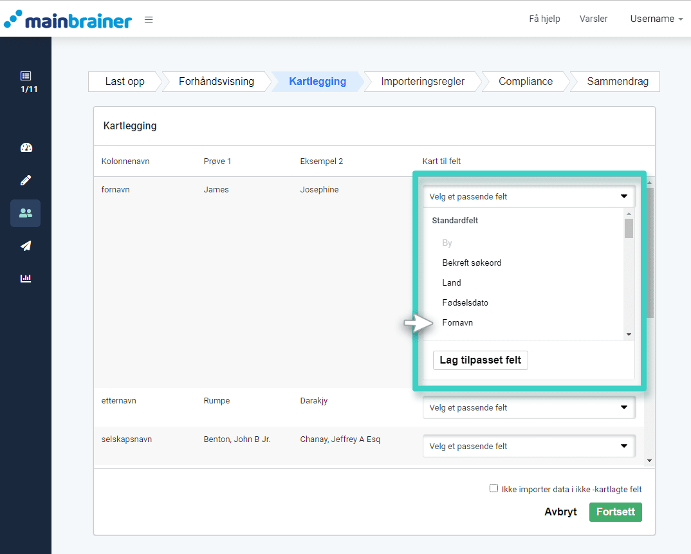Click the mainbrainer logo
The image size is (691, 554).
click(69, 19)
